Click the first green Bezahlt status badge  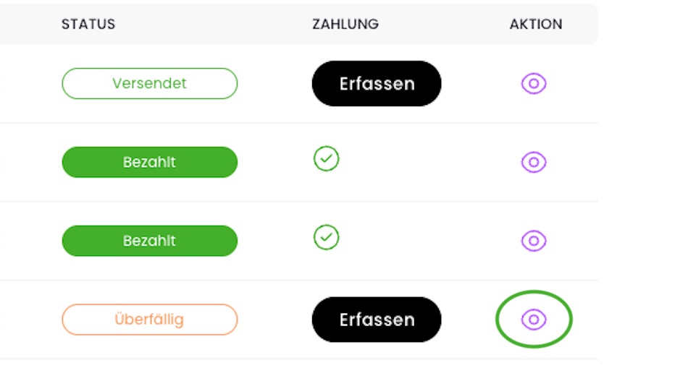(x=150, y=162)
